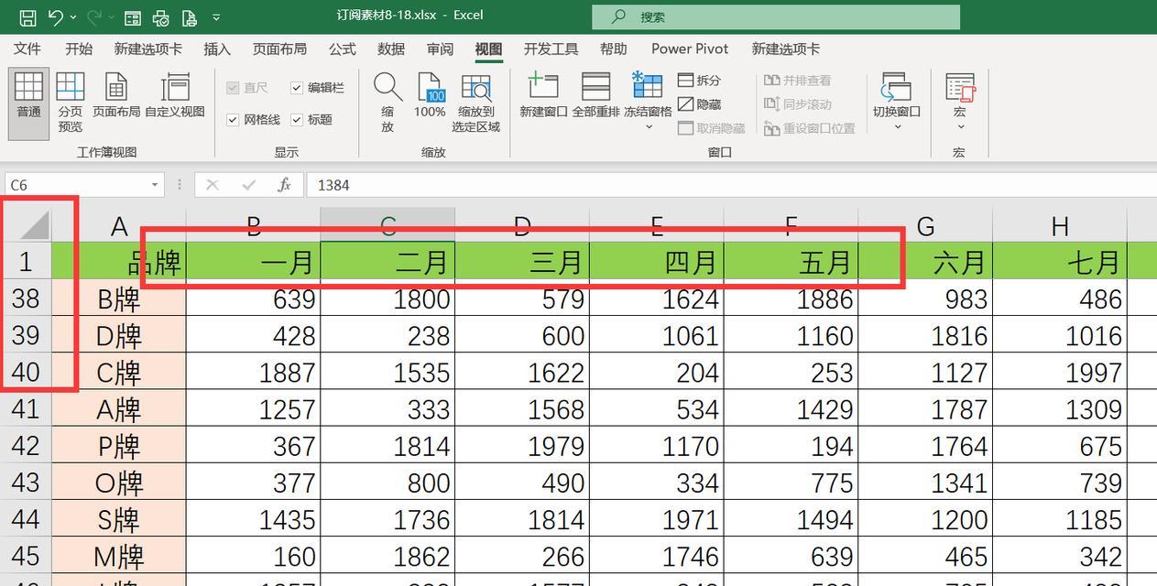Open the Name Box dropdown arrow
This screenshot has height=586, width=1157.
pos(155,185)
